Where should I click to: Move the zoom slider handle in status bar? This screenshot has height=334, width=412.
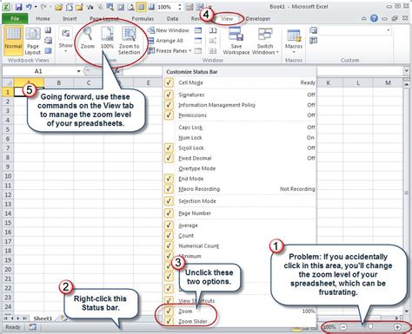coord(370,327)
